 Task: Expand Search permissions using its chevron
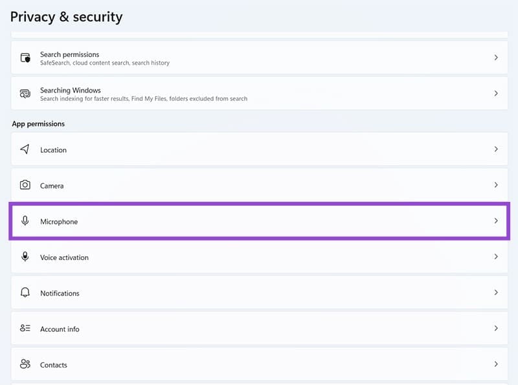pyautogui.click(x=496, y=58)
